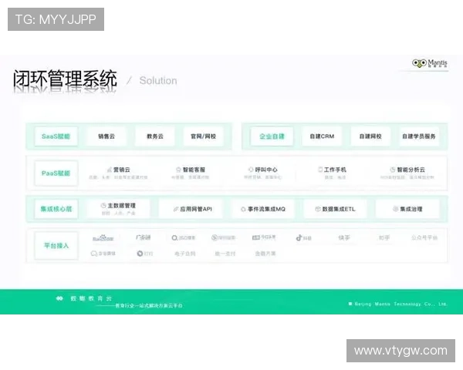
Task: Click the 营销云 chart icon
Action: (110, 170)
